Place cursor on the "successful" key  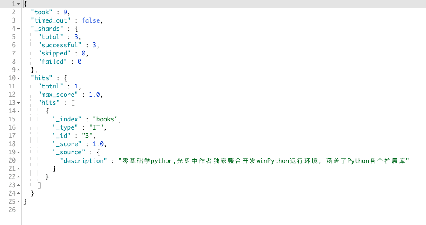[60, 45]
